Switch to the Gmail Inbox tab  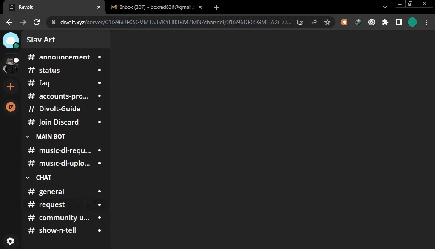[156, 7]
